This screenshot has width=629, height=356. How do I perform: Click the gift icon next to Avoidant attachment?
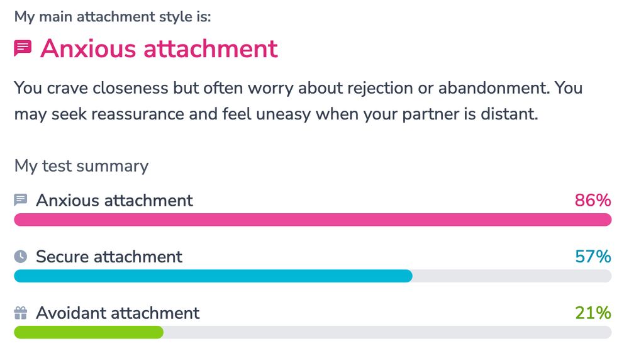pyautogui.click(x=21, y=313)
